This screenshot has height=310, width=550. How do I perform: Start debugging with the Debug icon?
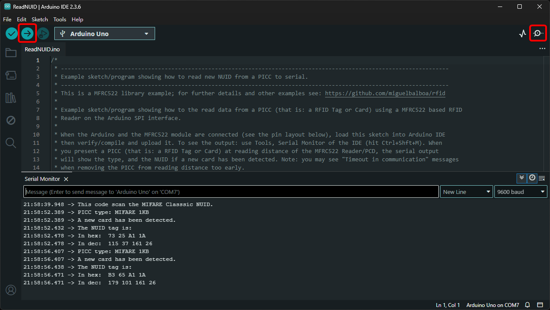(43, 33)
